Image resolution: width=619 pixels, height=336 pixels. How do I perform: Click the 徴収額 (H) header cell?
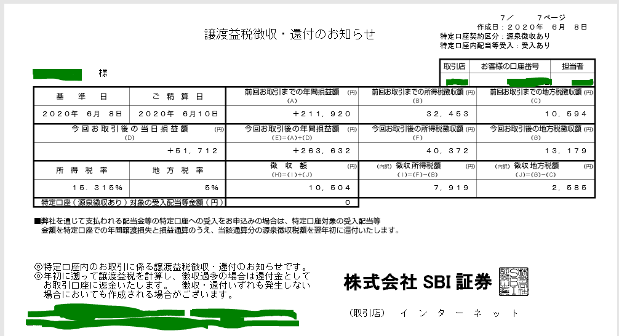pyautogui.click(x=292, y=170)
